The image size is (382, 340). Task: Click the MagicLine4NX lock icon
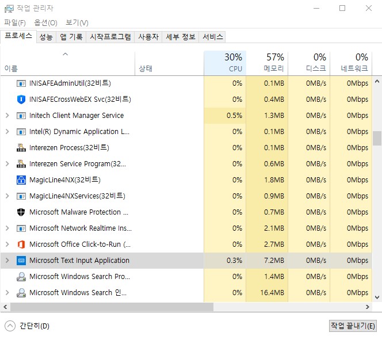click(x=21, y=180)
